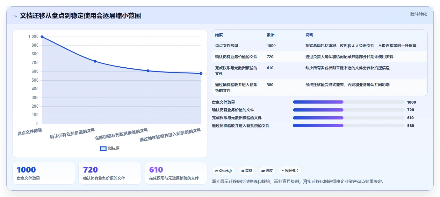Click the 通过抽样验收并进入新系统的文件 x-axis label
Viewport: 440px width, 197px height.
pos(170,135)
